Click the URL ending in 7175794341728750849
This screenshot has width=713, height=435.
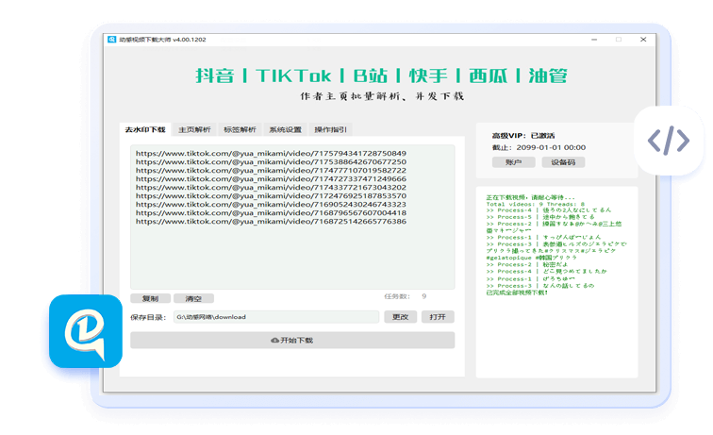coord(271,154)
